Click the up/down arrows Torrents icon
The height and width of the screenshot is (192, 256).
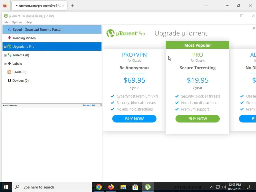[9, 55]
